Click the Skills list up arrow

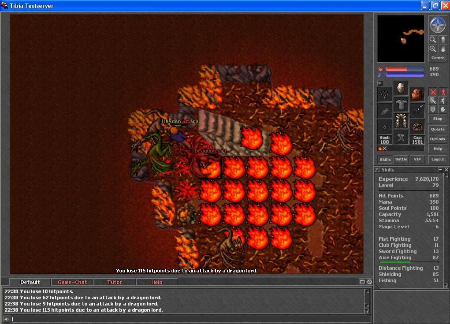[x=446, y=175]
